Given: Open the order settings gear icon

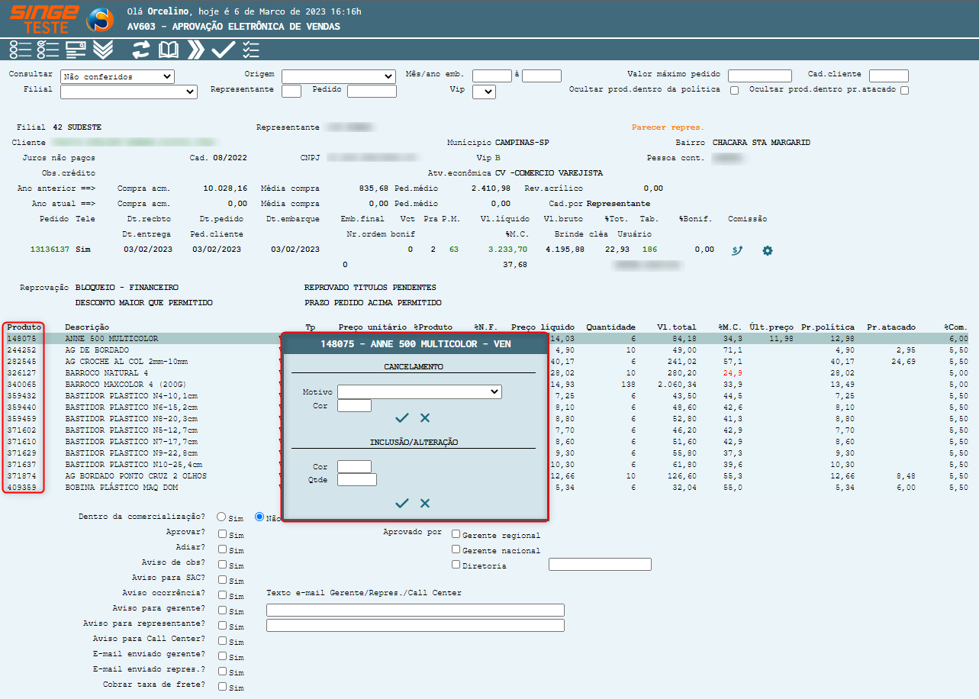Looking at the screenshot, I should point(768,250).
